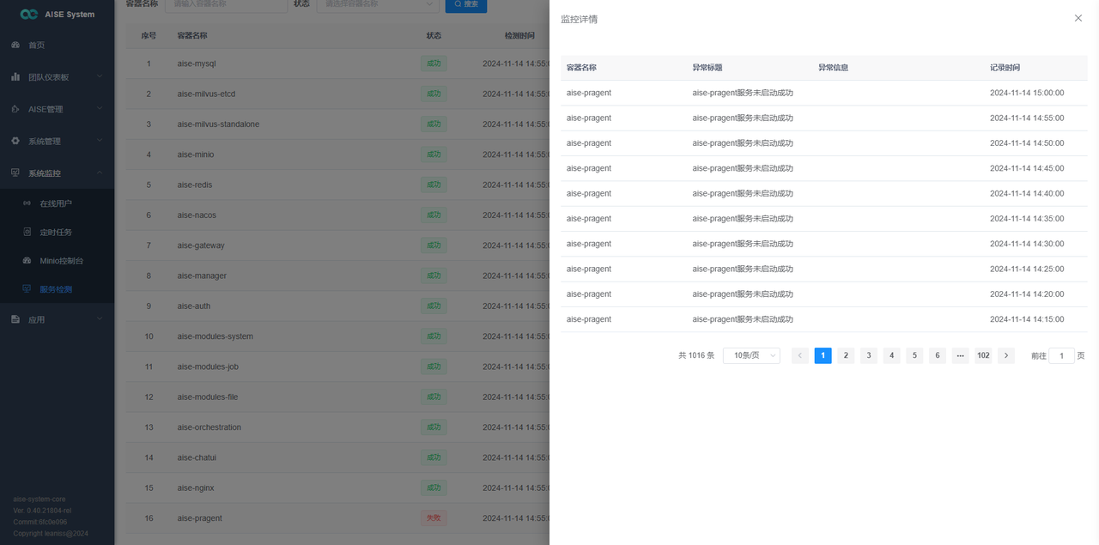Open the 10条/页 page size dropdown
The height and width of the screenshot is (545, 1099).
[x=751, y=355]
